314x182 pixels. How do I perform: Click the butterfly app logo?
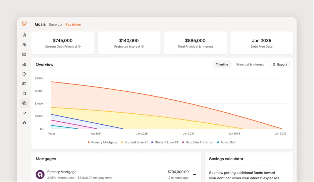tap(24, 24)
